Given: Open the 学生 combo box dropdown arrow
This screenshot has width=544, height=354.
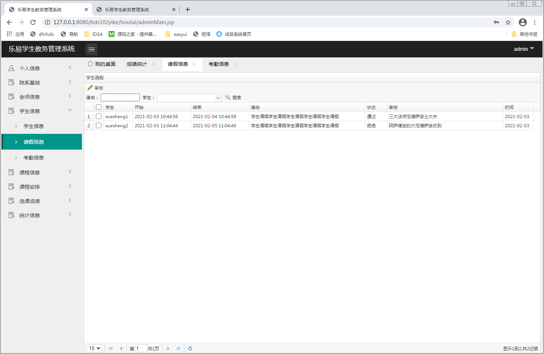Looking at the screenshot, I should (x=218, y=98).
